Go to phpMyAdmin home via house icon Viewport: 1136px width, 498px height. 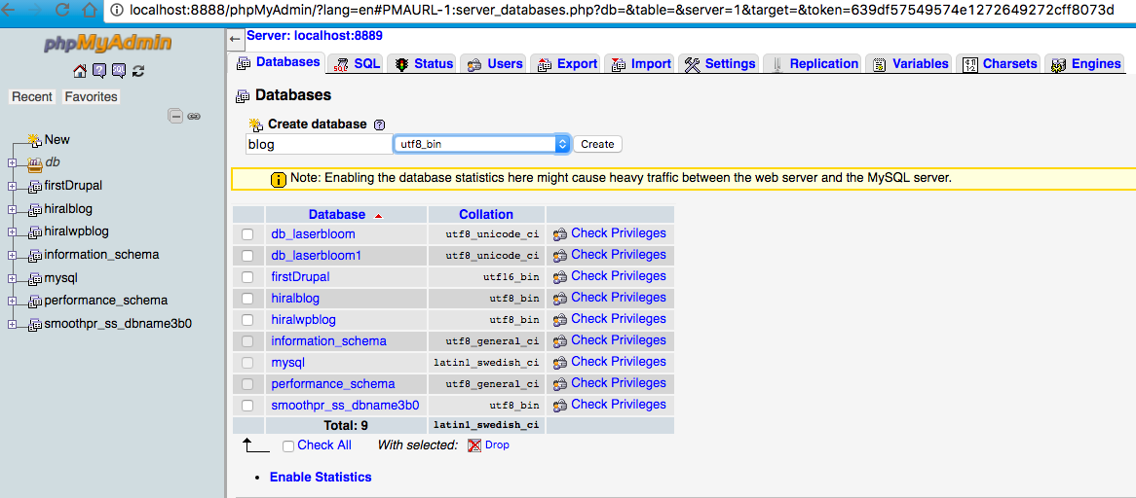[x=81, y=71]
